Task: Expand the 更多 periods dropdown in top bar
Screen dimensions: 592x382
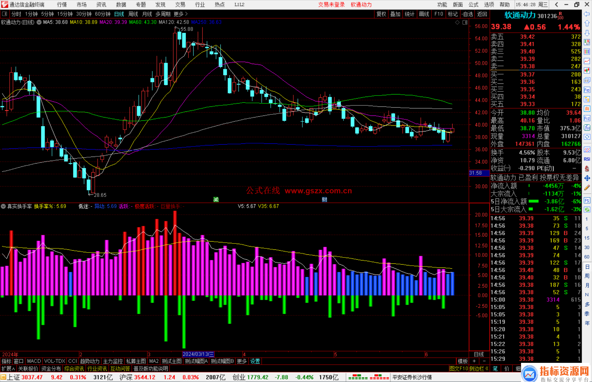Action: coord(181,14)
